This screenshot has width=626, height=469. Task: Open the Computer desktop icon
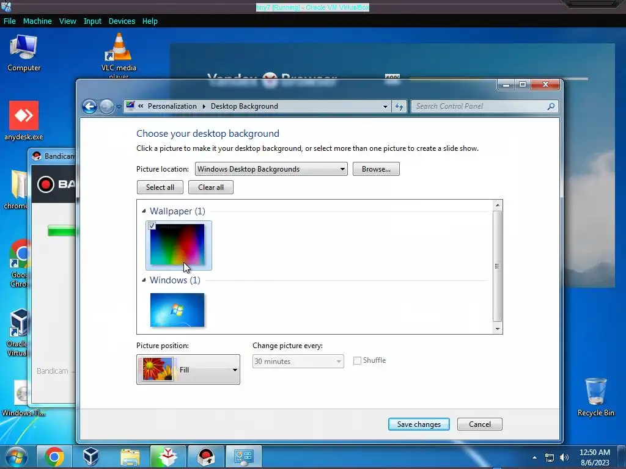point(24,53)
